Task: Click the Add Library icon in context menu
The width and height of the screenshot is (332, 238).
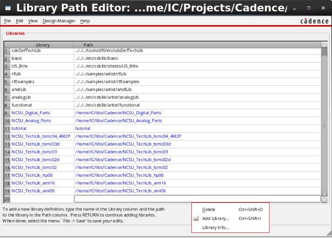Action: click(196, 219)
